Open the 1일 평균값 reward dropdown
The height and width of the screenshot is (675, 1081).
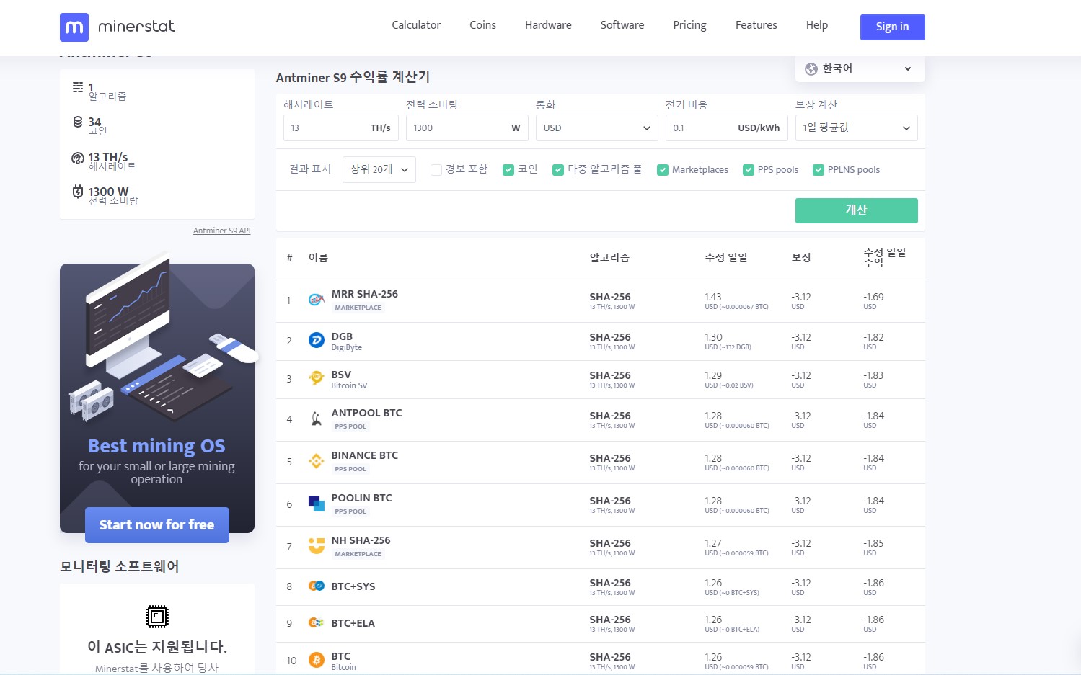click(x=857, y=128)
